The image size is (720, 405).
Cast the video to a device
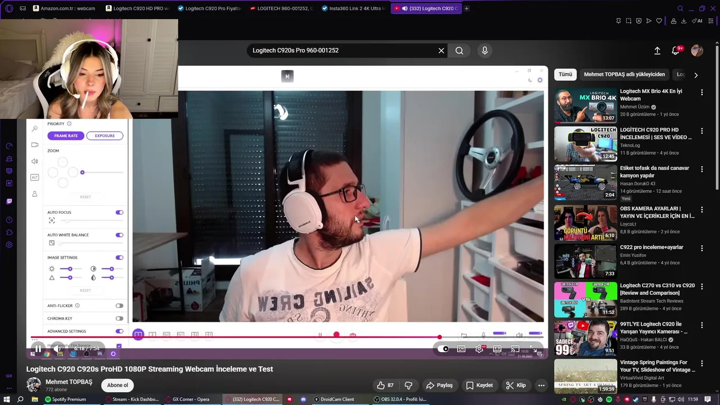tap(515, 349)
